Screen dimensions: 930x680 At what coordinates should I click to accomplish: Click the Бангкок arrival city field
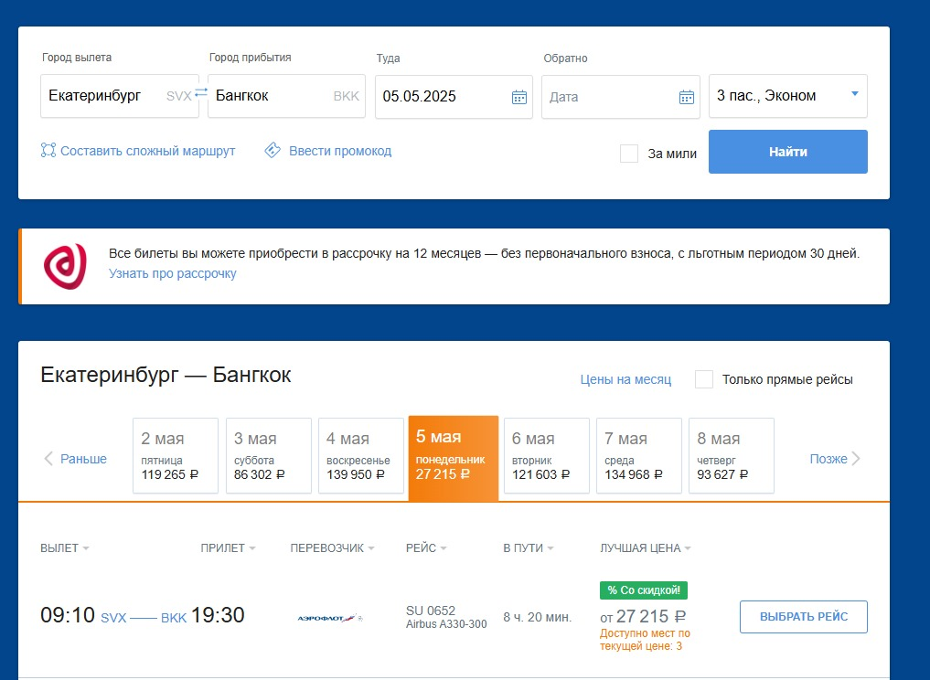pyautogui.click(x=286, y=96)
